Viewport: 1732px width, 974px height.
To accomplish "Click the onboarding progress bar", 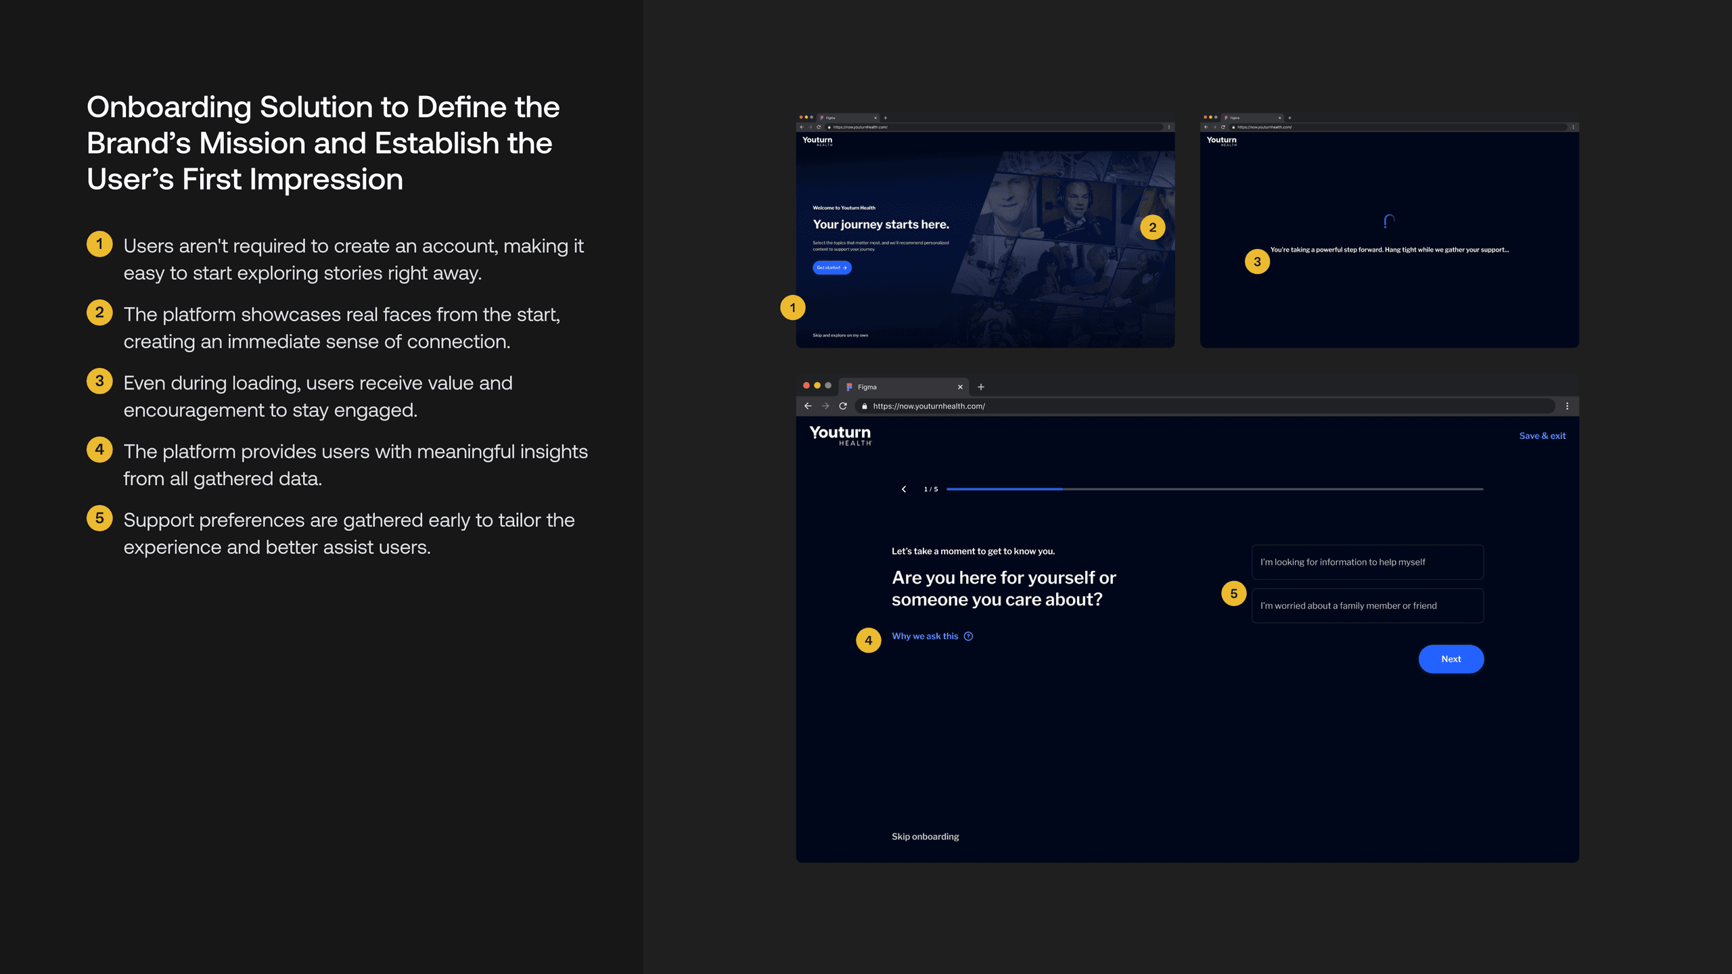I will [x=1214, y=489].
